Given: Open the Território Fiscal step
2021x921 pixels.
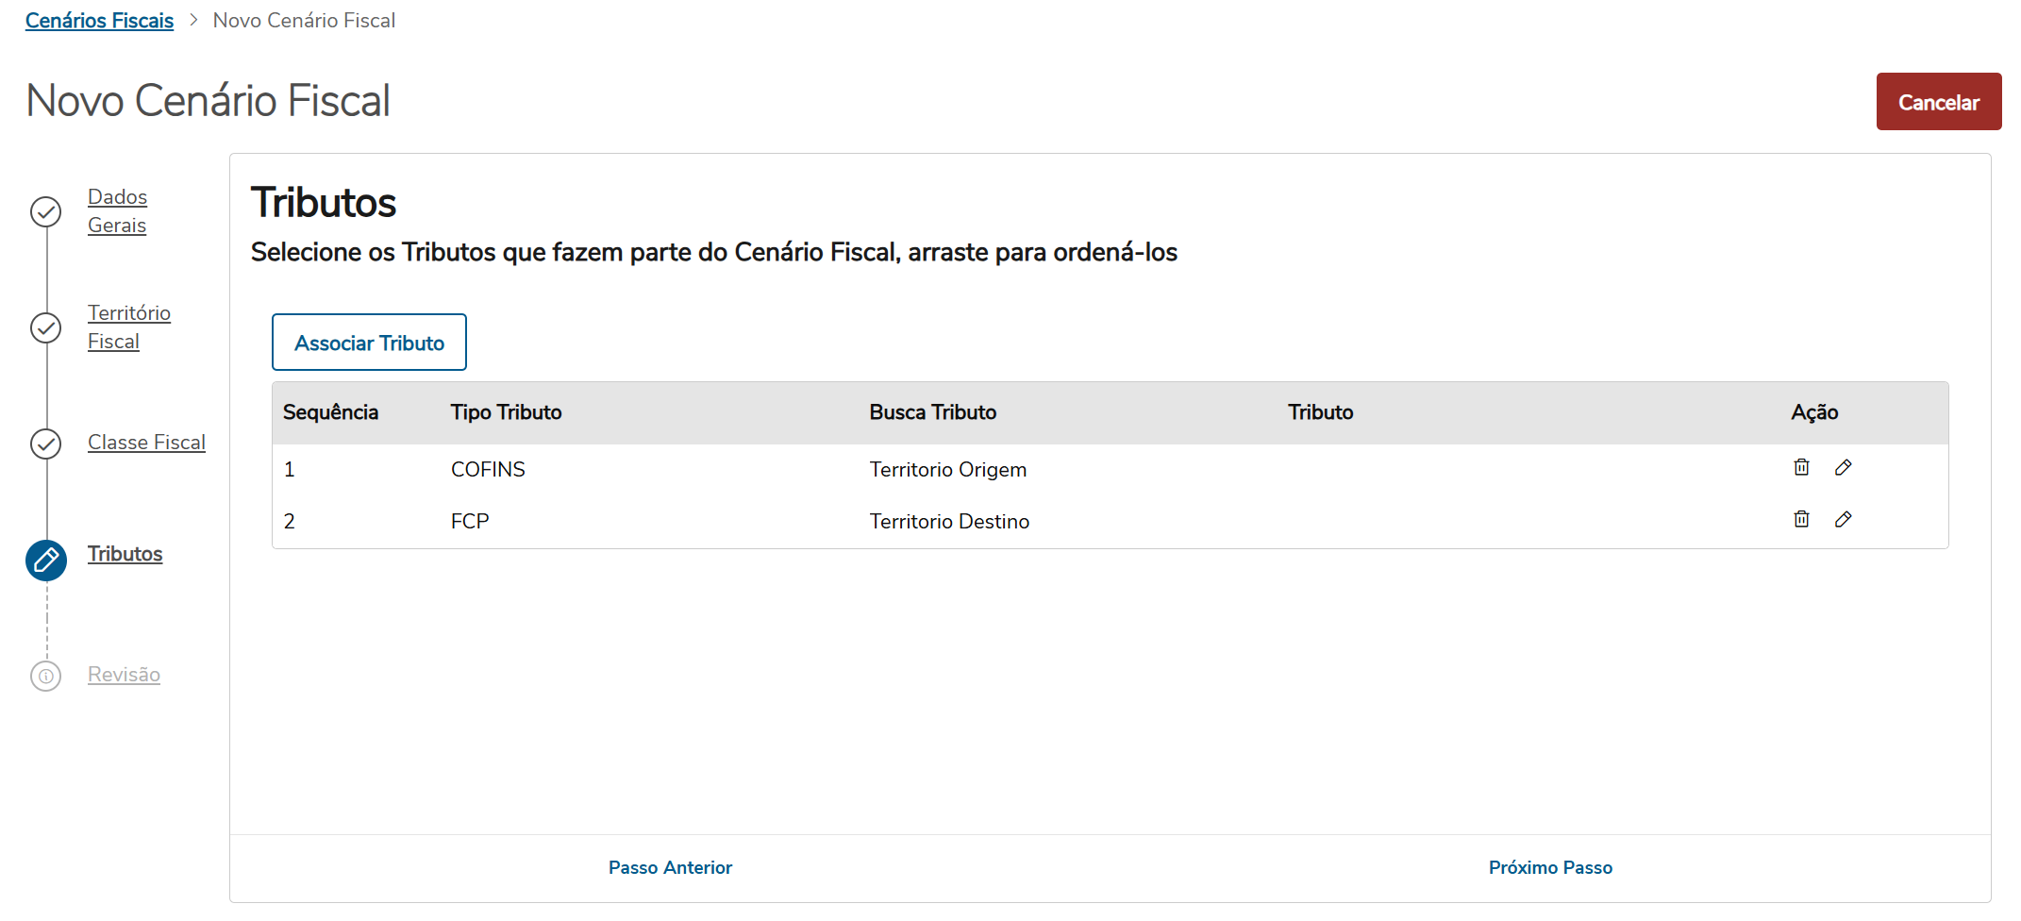Looking at the screenshot, I should pyautogui.click(x=128, y=327).
